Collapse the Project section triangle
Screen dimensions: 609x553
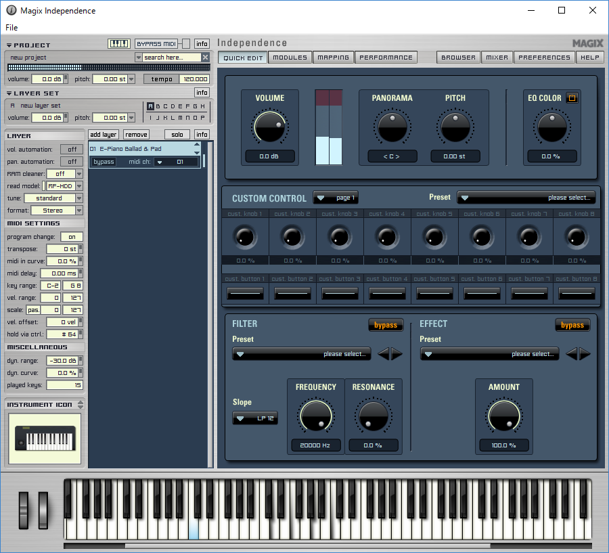click(x=9, y=45)
